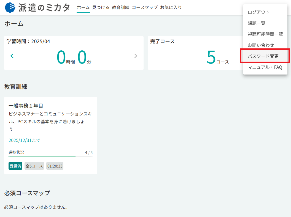Go to previous month with left chevron

pos(12,56)
